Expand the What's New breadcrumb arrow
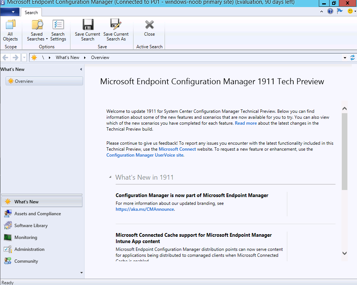 click(x=85, y=58)
